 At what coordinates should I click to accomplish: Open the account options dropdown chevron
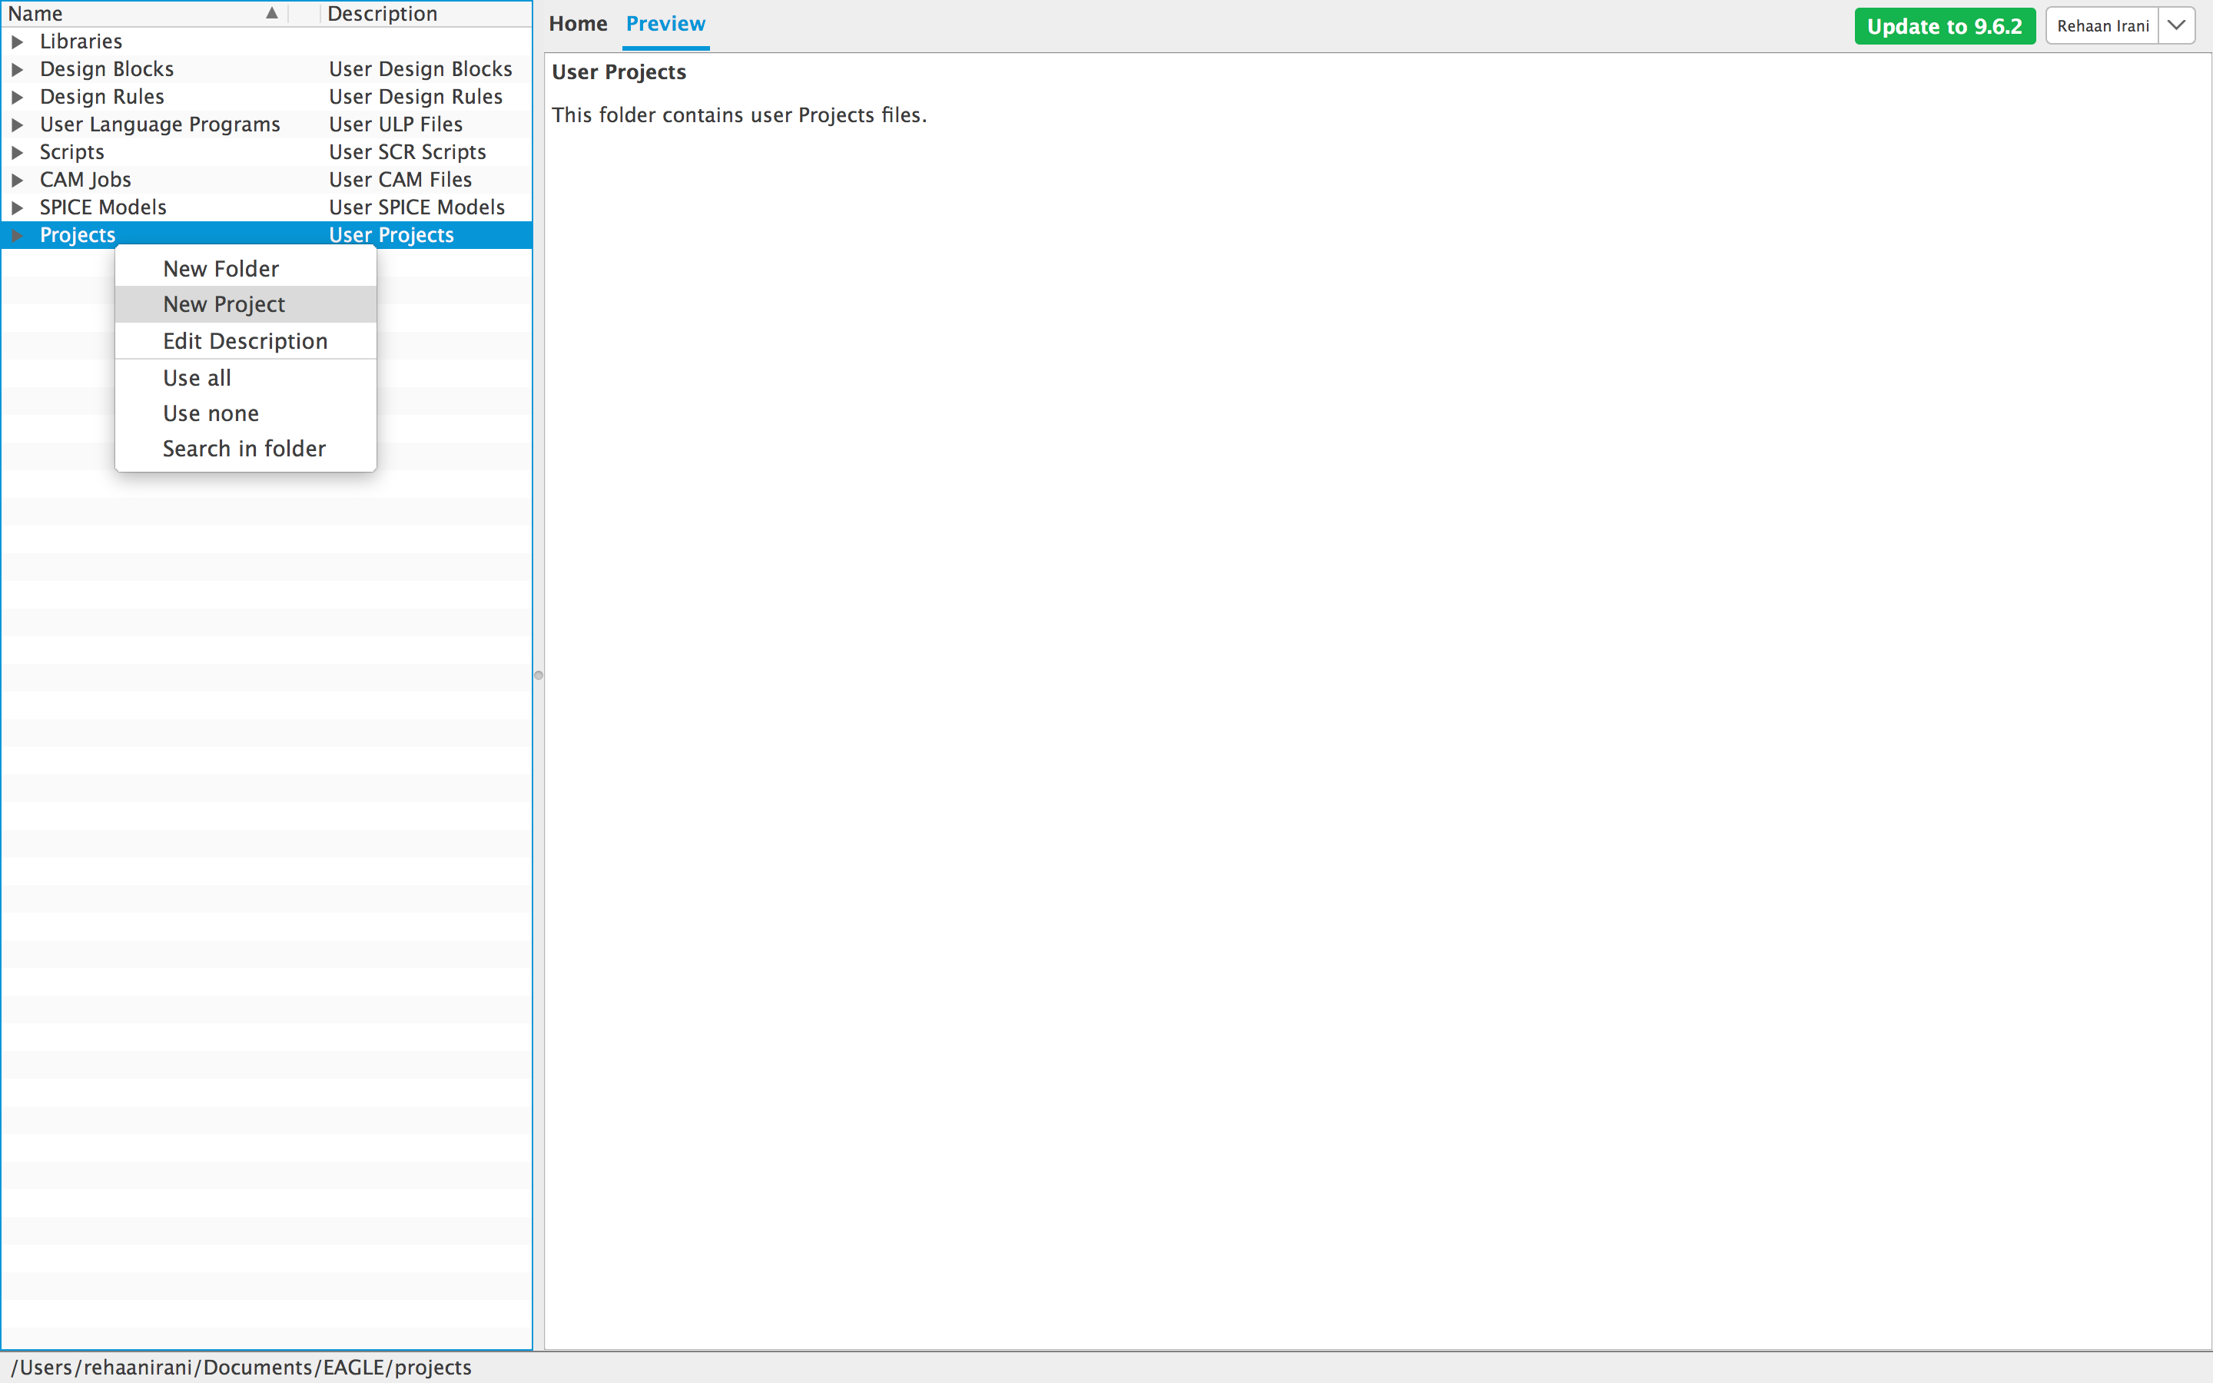pos(2176,25)
